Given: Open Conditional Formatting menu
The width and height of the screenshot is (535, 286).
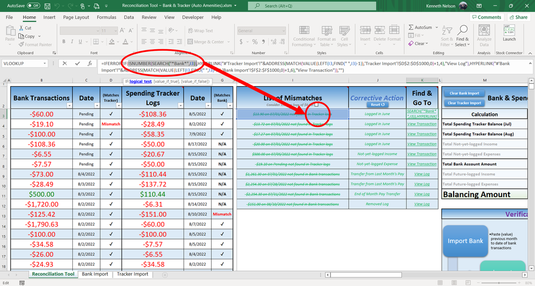Looking at the screenshot, I should [304, 36].
